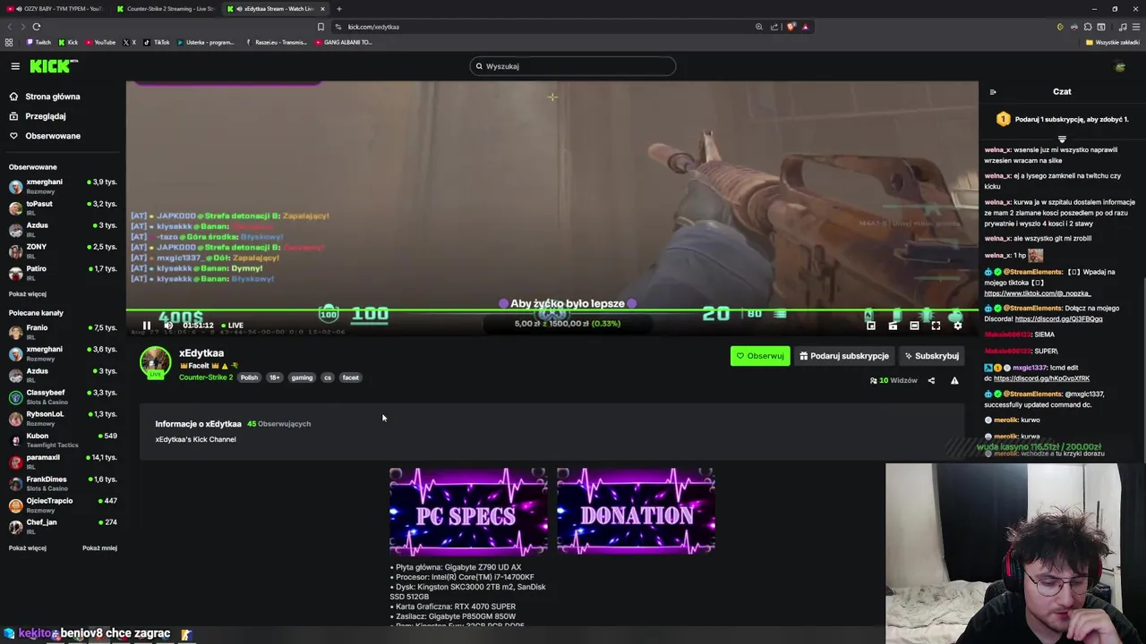Viewport: 1146px width, 644px height.
Task: Open video player settings gear
Action: pos(957,326)
